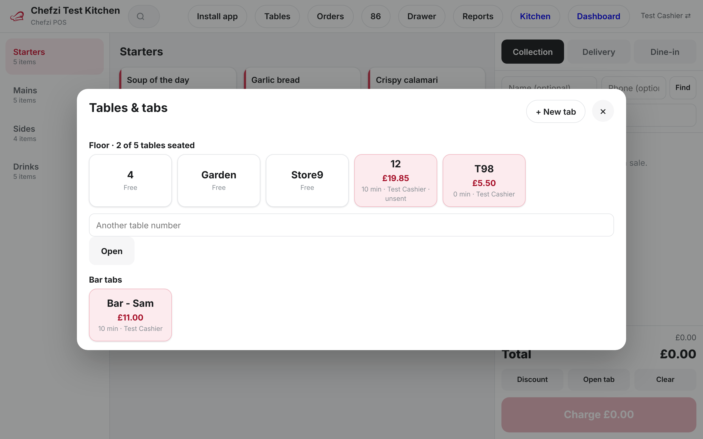Select the Dine-in order type
Viewport: 703px width, 439px height.
click(x=665, y=52)
